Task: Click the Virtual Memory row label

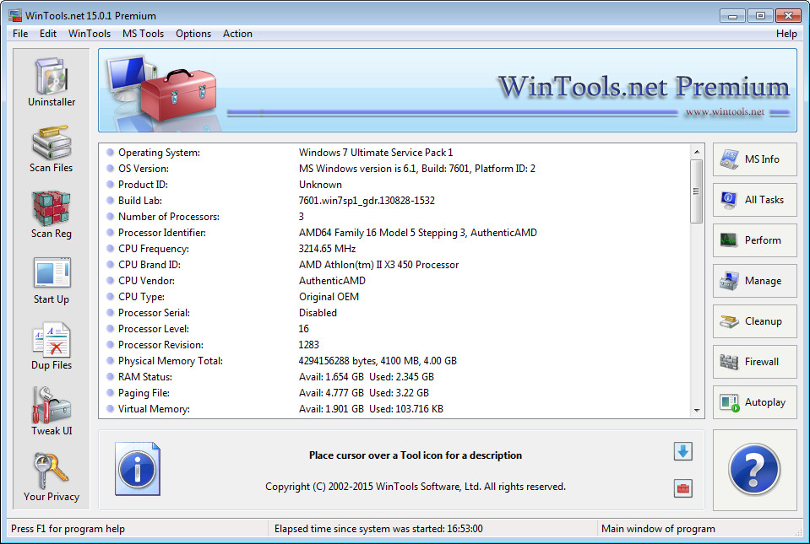Action: pos(154,408)
